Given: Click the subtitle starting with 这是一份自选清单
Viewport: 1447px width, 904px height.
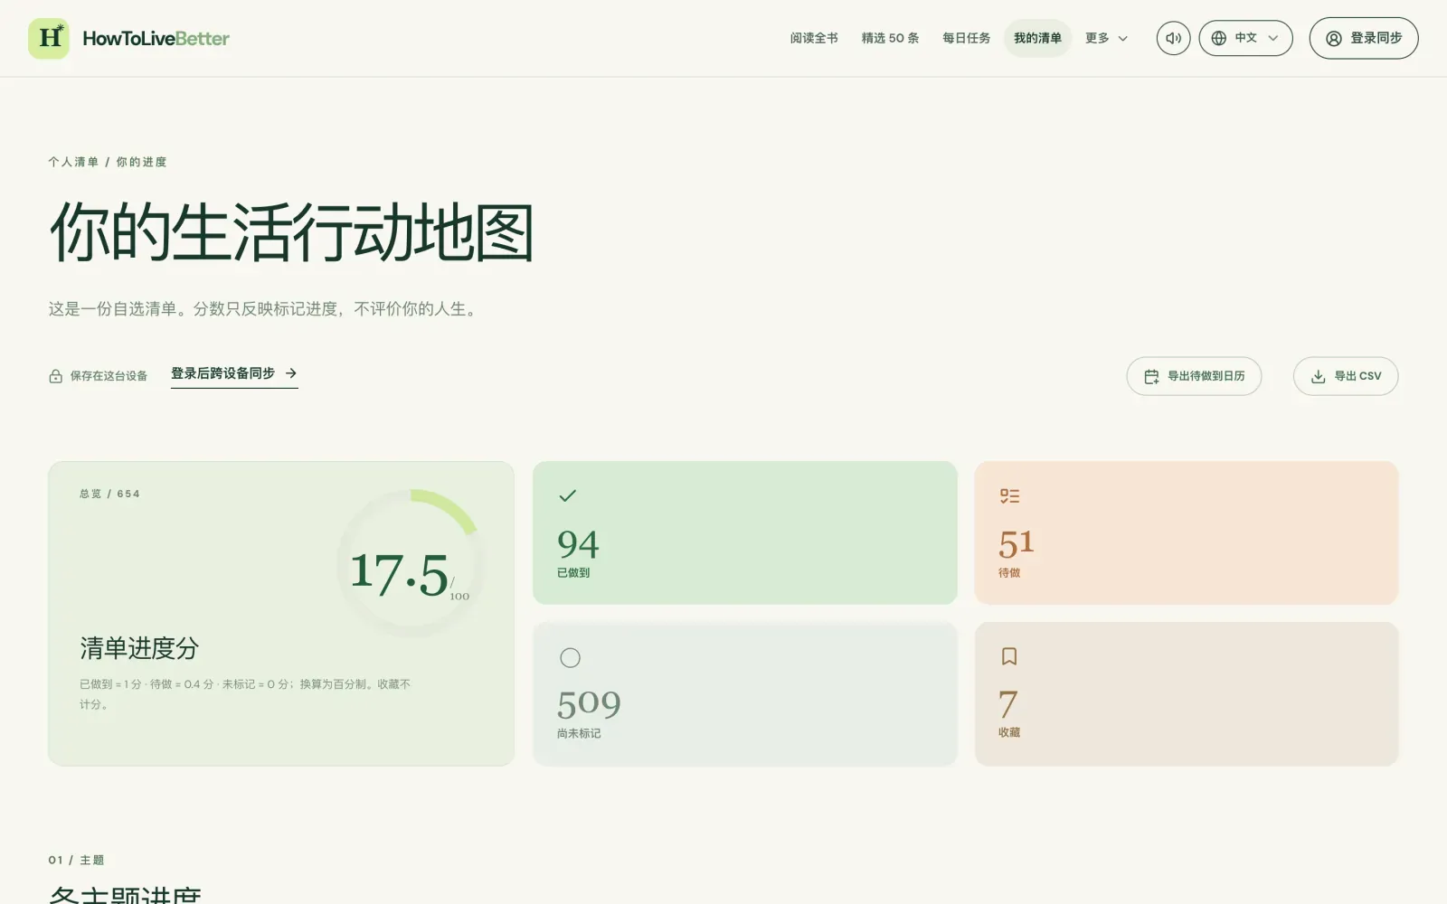Looking at the screenshot, I should coord(265,309).
